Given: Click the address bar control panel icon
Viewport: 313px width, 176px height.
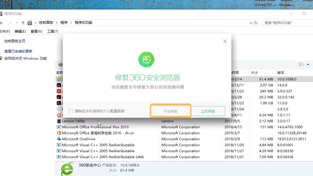Looking at the screenshot, I should click(30, 23).
